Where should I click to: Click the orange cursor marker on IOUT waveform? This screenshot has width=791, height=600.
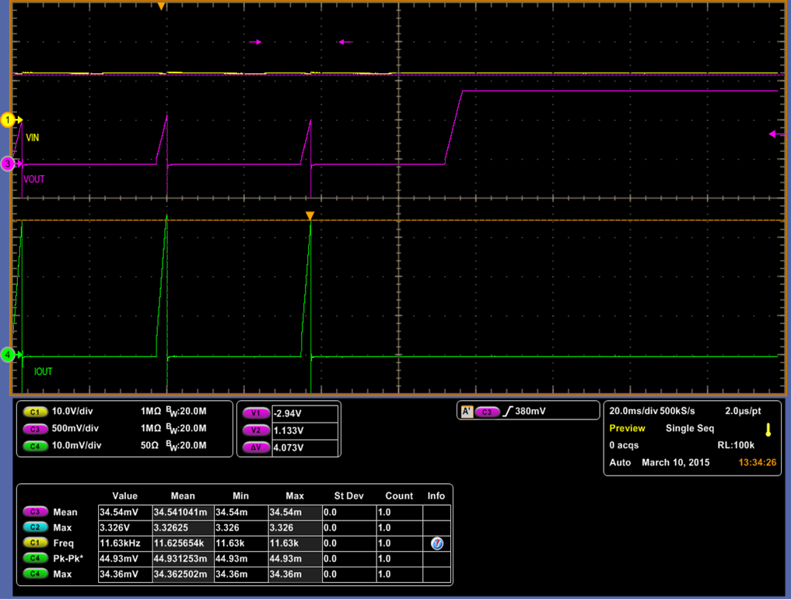coord(310,216)
